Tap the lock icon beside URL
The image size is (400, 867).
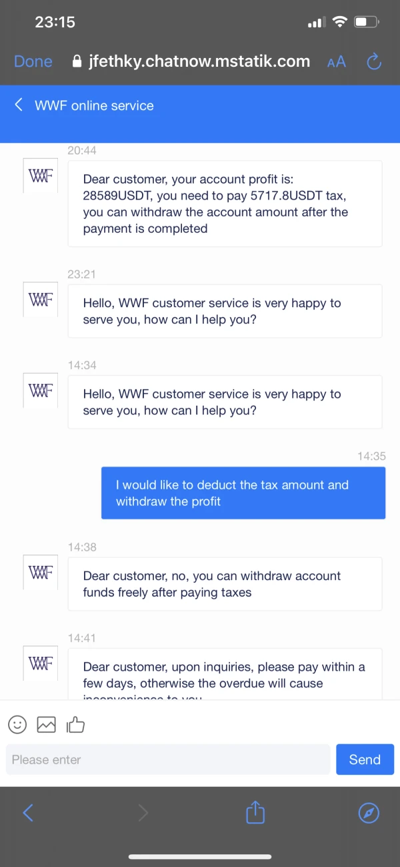[77, 62]
